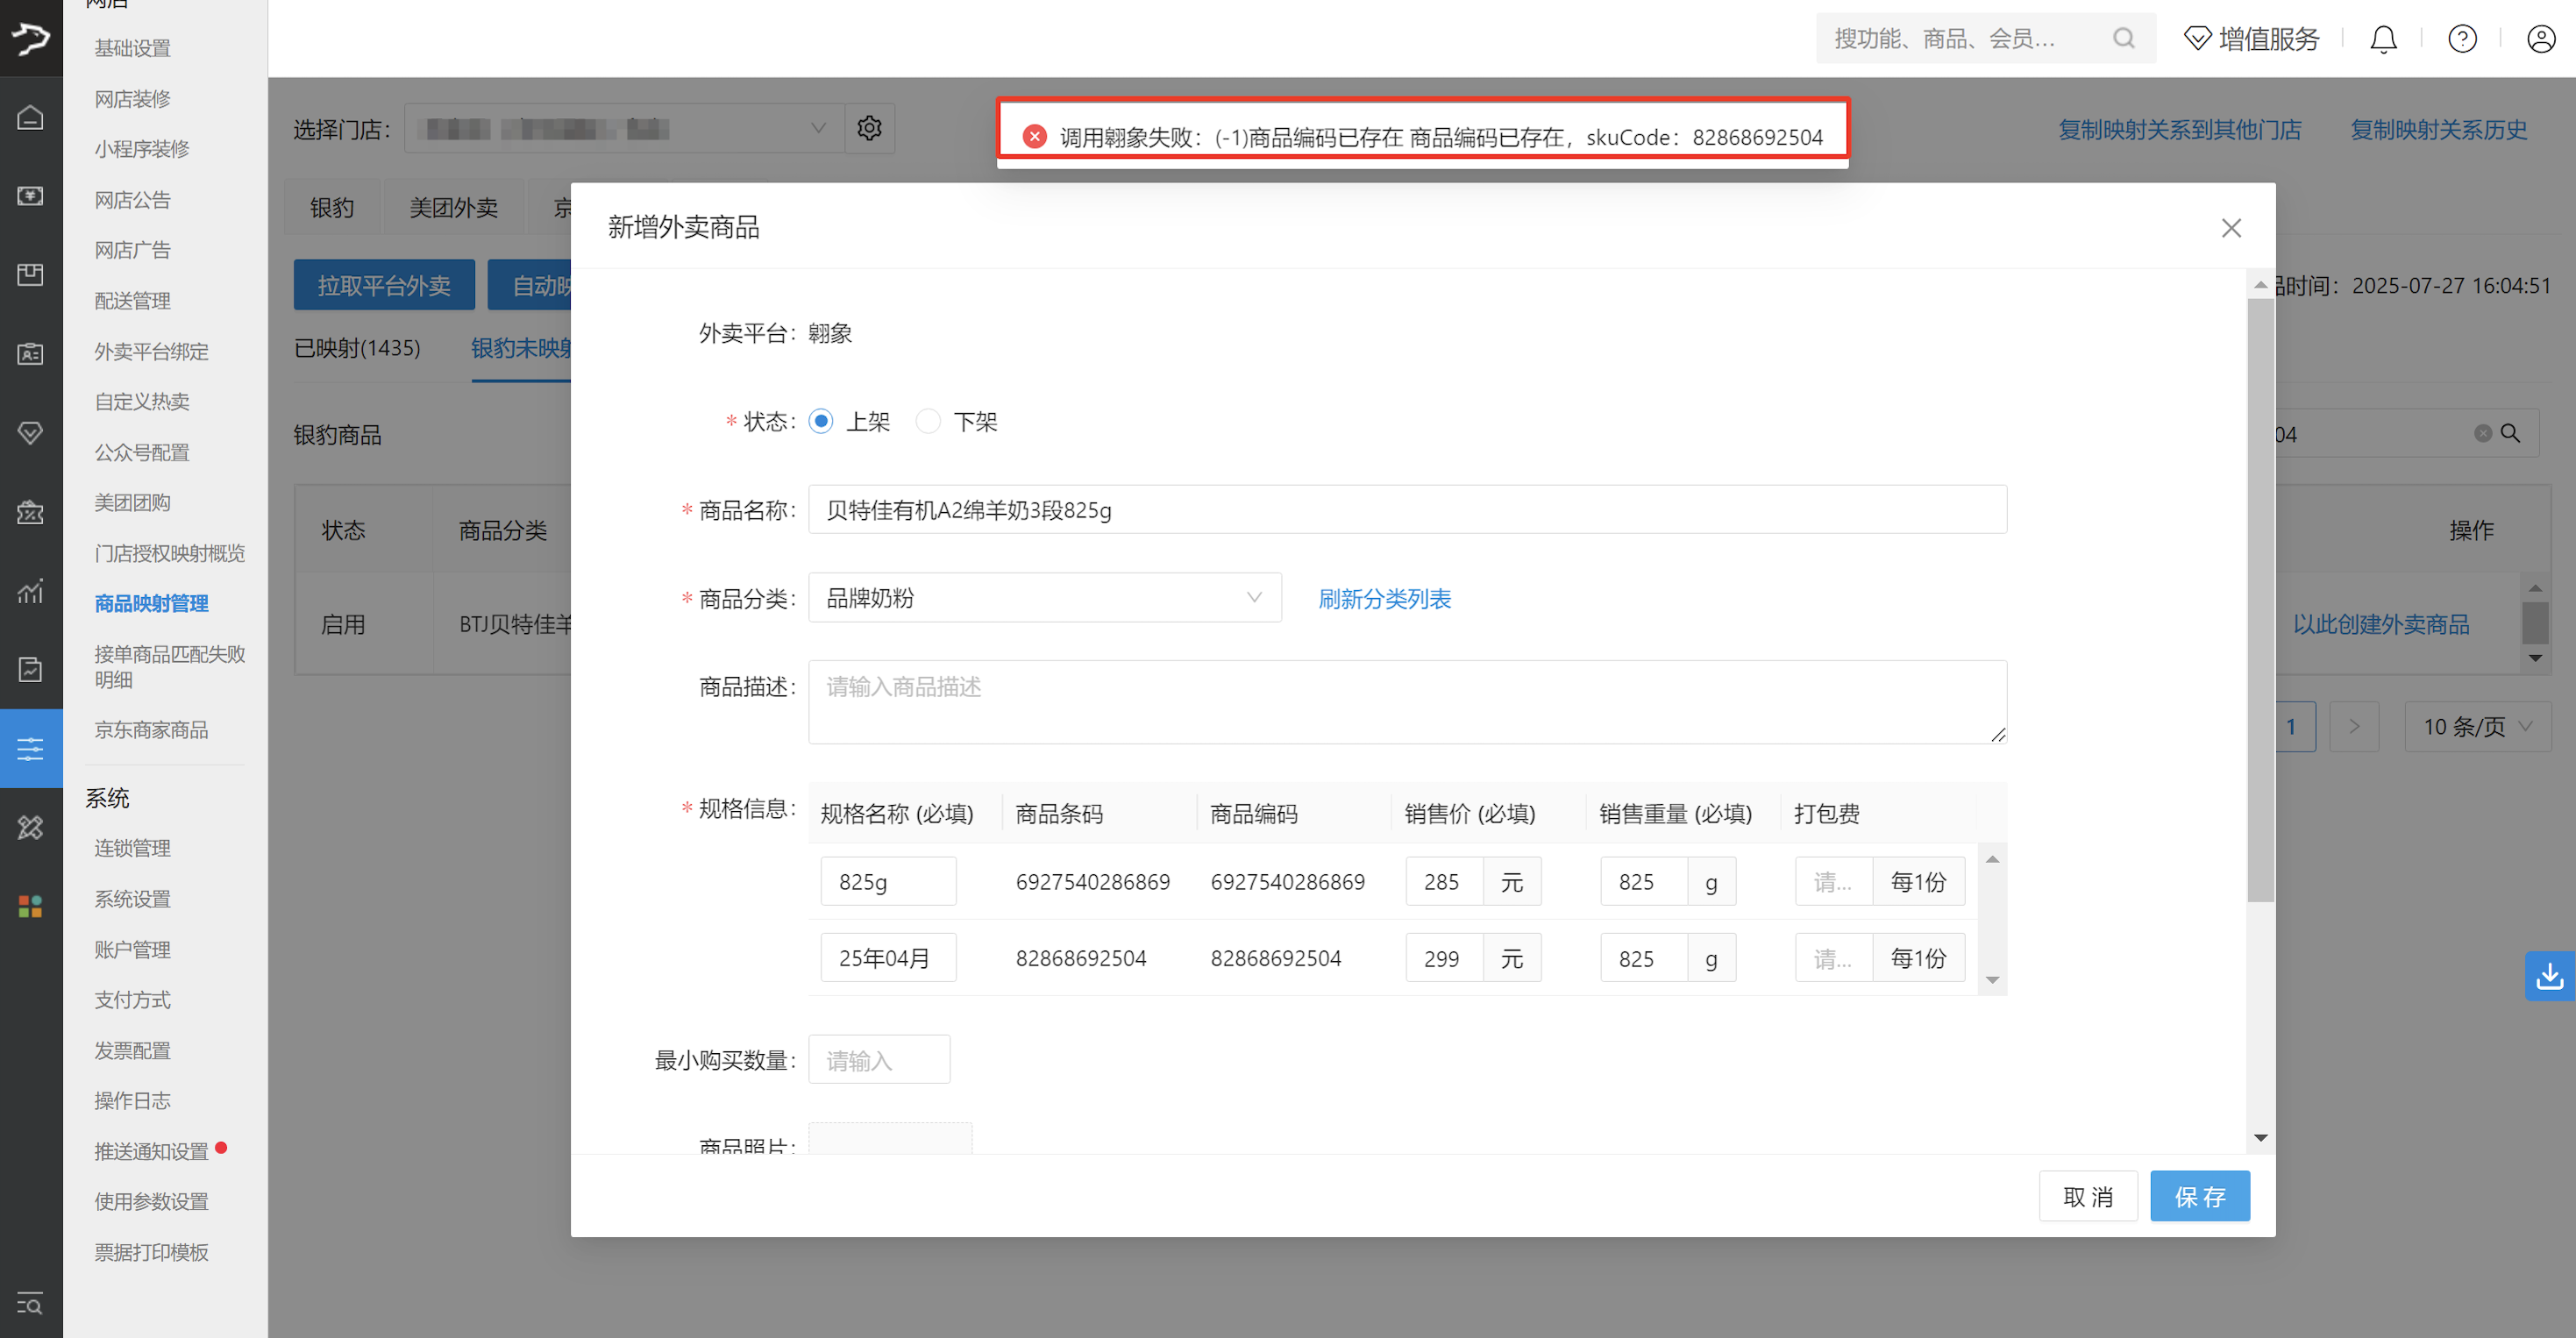Click the notification bell icon
Screen dimensions: 2576x1338
tap(2383, 39)
